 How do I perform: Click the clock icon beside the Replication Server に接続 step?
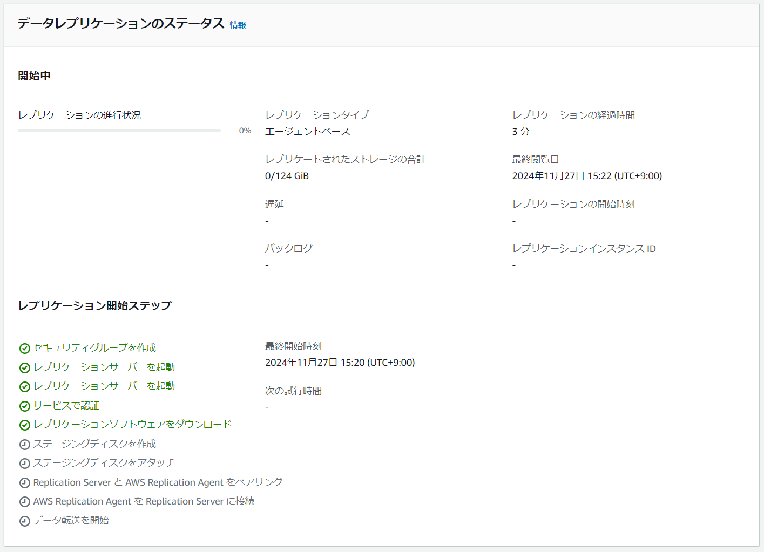[24, 501]
